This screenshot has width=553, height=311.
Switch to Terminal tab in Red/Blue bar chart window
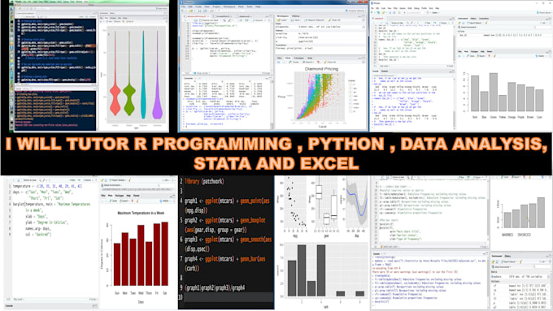coord(385,71)
